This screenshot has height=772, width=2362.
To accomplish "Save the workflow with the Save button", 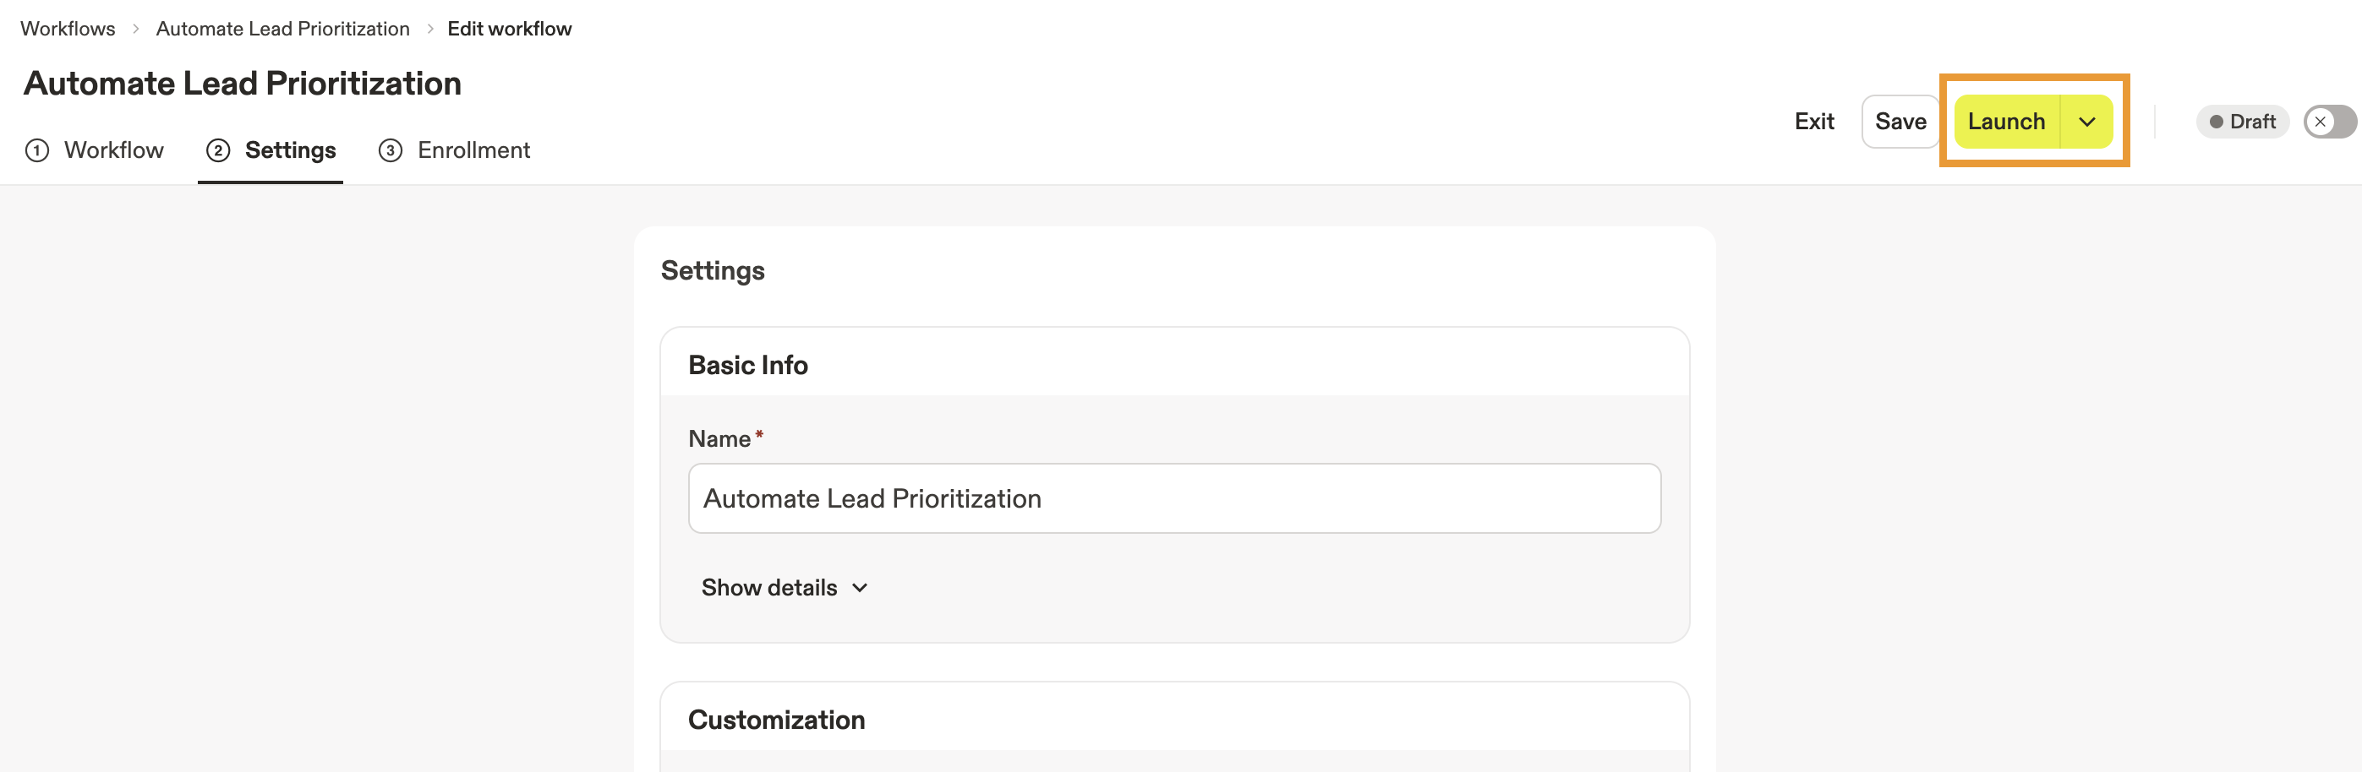I will coord(1900,122).
